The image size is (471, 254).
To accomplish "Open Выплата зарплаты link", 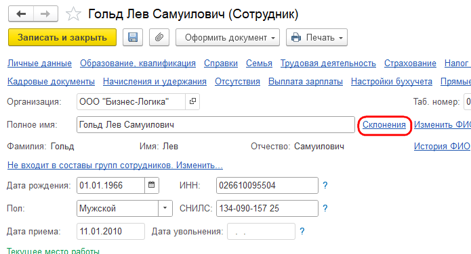I will click(x=306, y=82).
